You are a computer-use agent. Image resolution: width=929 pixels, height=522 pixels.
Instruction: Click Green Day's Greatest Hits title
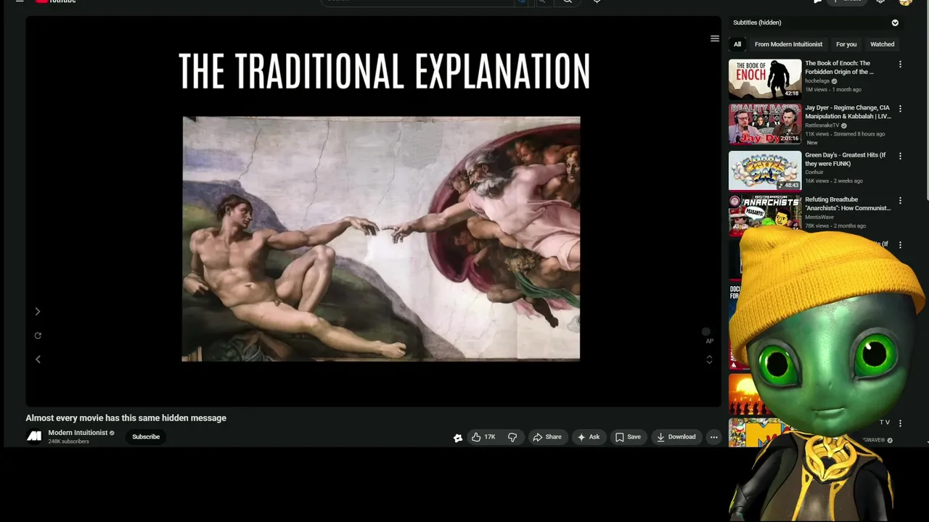pos(846,159)
